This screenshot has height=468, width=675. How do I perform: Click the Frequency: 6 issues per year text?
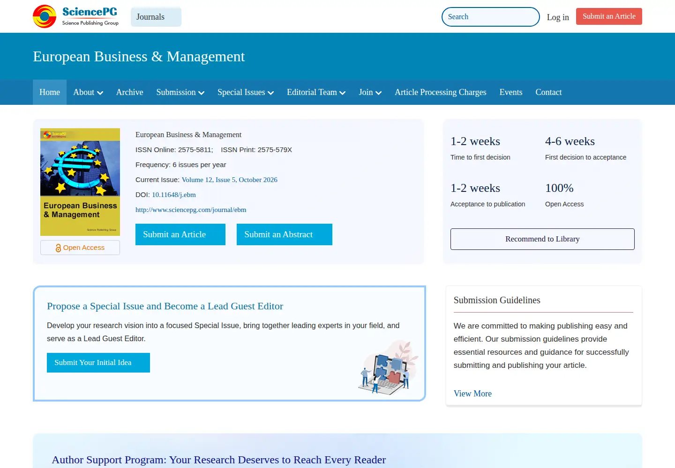181,165
